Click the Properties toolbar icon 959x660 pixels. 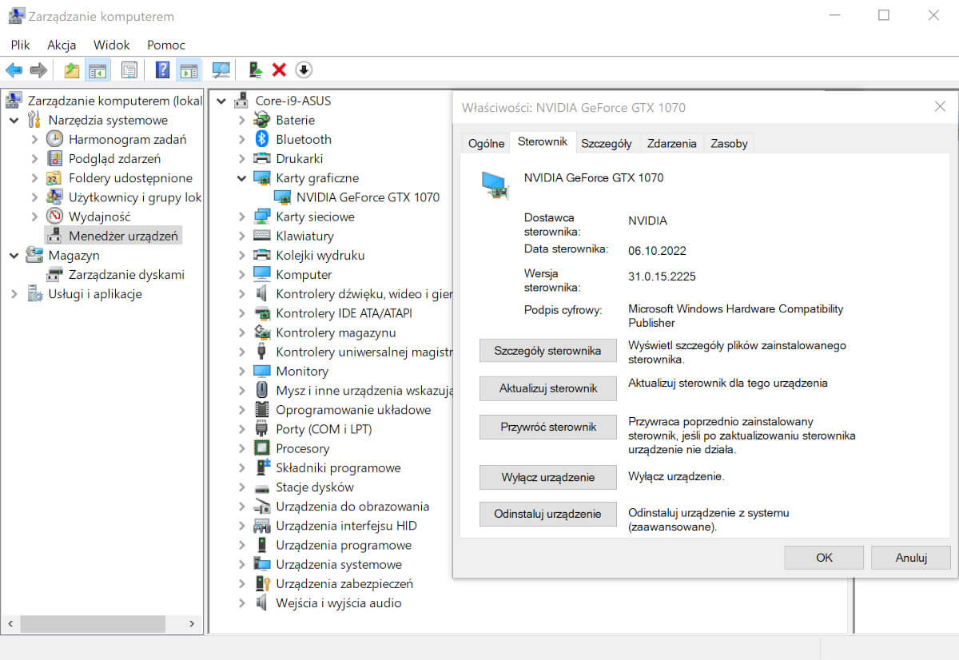click(x=129, y=70)
